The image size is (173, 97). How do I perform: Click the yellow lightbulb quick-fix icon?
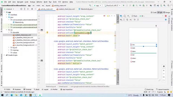[47, 33]
